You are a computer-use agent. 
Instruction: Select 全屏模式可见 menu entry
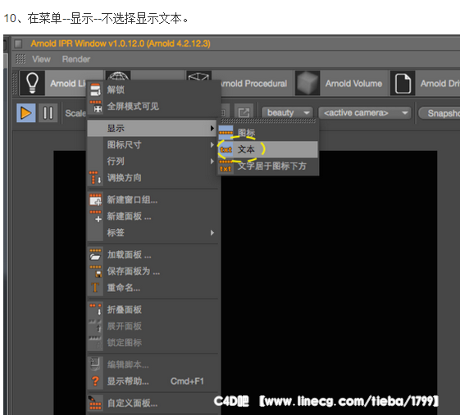pyautogui.click(x=153, y=106)
